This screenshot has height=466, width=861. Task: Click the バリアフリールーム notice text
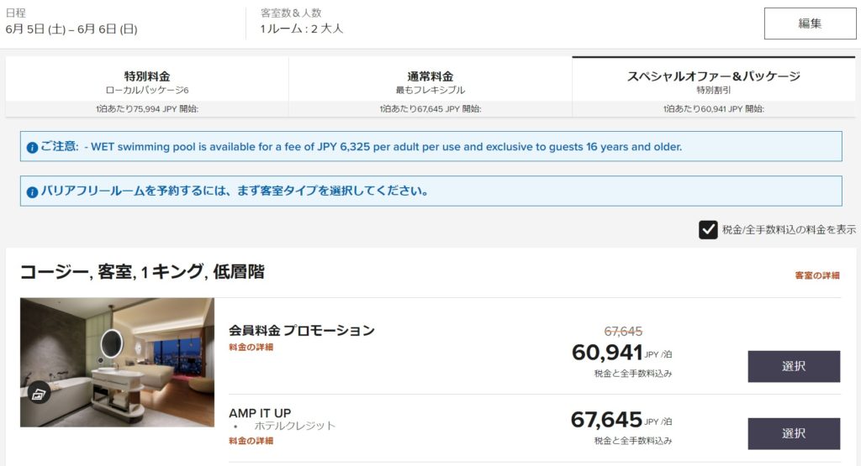tap(235, 191)
